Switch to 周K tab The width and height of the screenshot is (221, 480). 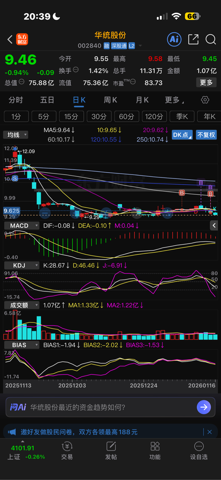110,100
